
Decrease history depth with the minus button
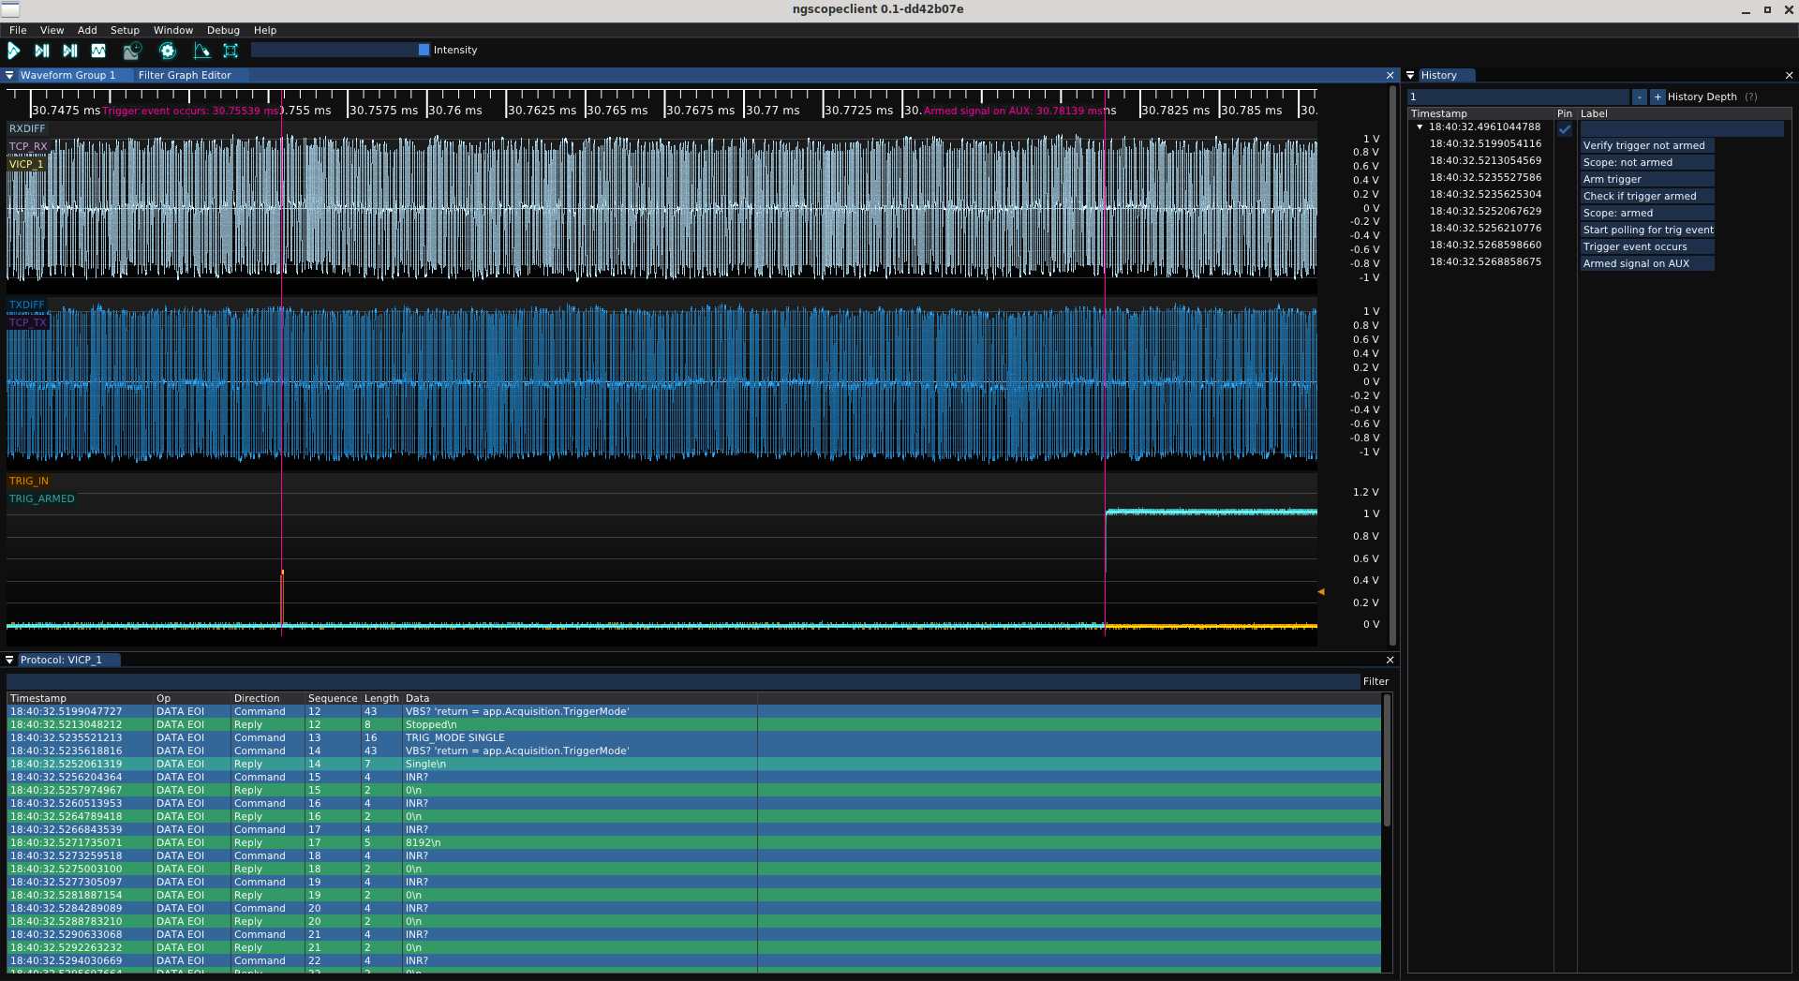pyautogui.click(x=1640, y=97)
